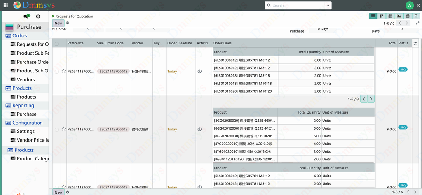Switch to the list view icon

[373, 16]
